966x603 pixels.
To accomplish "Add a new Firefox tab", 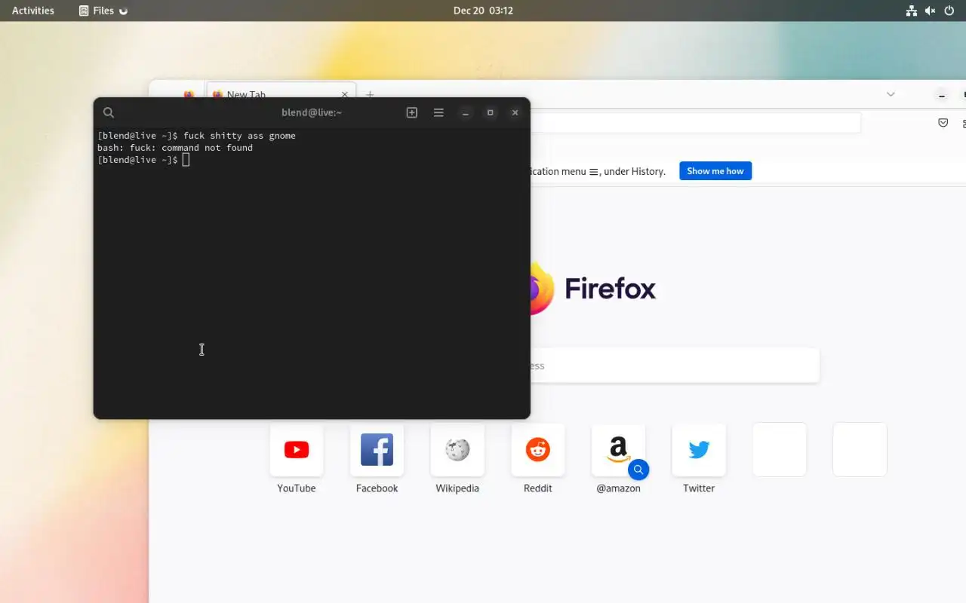I will pyautogui.click(x=370, y=94).
